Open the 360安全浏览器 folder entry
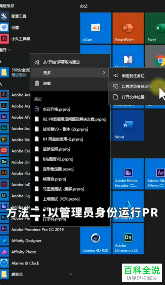 click(x=15, y=72)
